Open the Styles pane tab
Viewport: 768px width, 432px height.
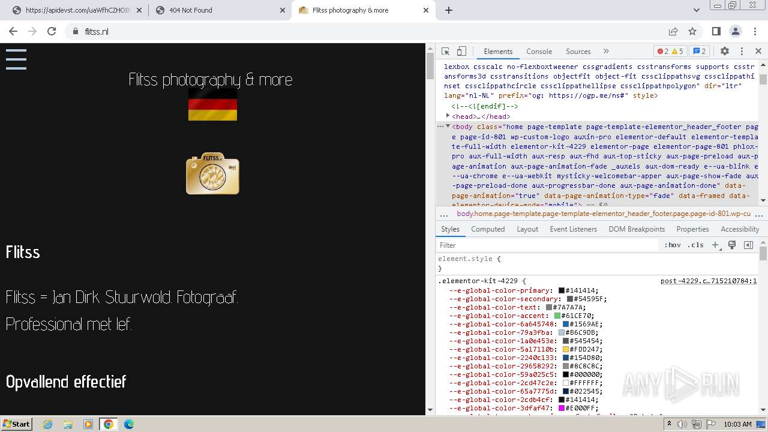[x=450, y=229]
